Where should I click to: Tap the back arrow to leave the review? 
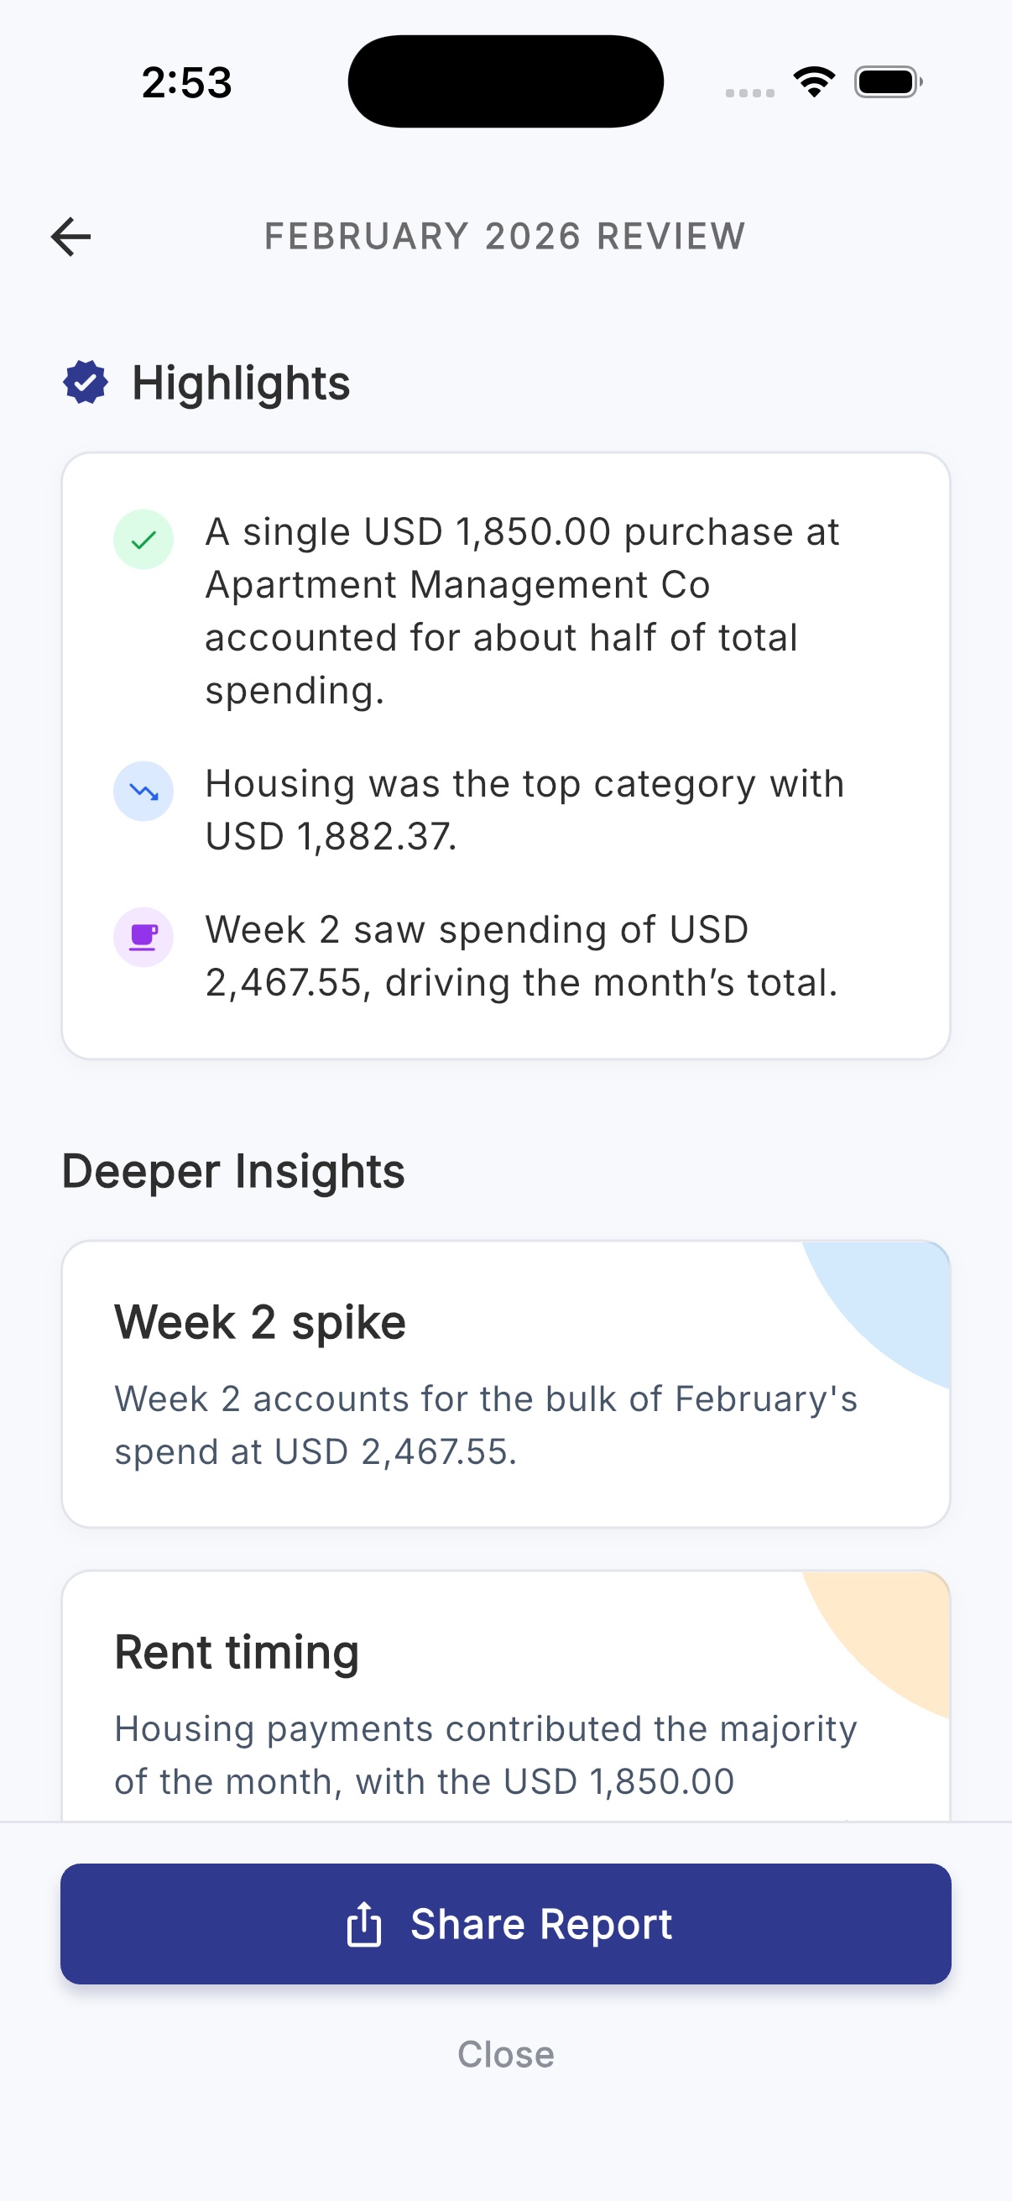[x=70, y=237]
